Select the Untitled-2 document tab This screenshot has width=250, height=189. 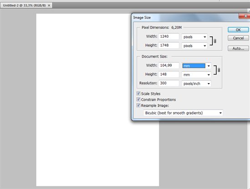24,5
